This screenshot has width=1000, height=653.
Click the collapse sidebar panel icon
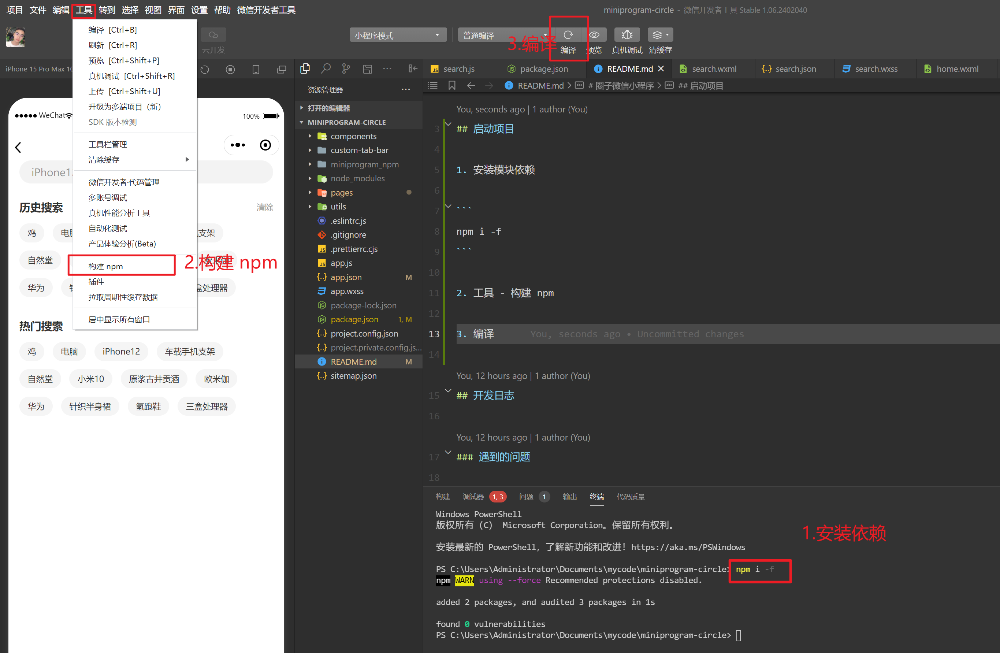click(x=413, y=68)
